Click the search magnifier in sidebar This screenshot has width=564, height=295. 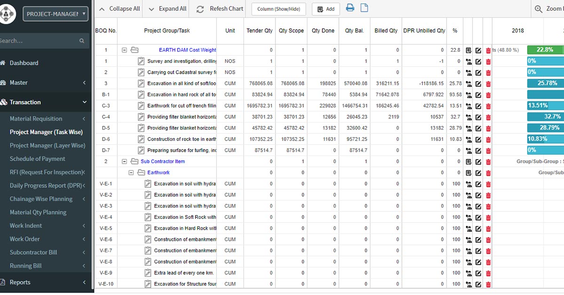tap(82, 41)
